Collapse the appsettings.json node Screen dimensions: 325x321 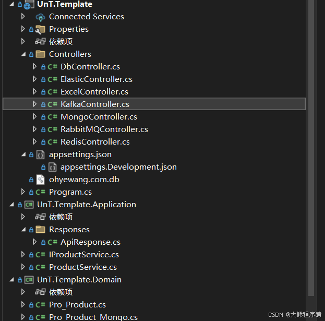pyautogui.click(x=23, y=154)
